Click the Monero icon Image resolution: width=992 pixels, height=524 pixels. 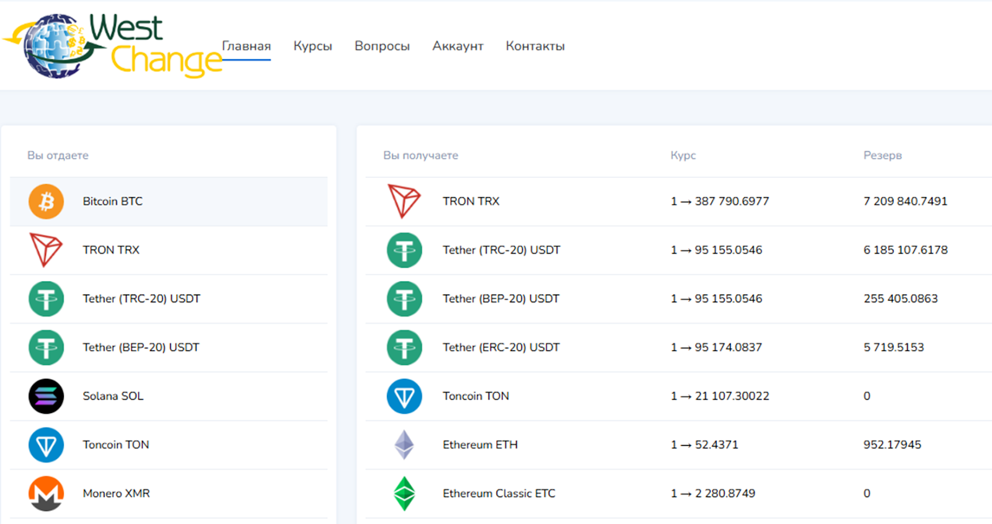click(x=46, y=494)
